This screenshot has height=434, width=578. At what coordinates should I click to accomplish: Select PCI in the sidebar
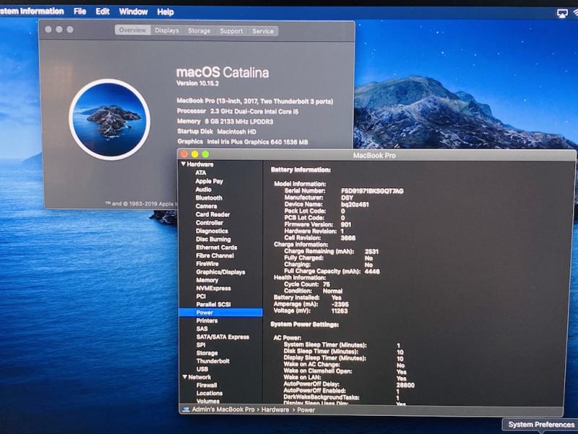click(x=201, y=297)
